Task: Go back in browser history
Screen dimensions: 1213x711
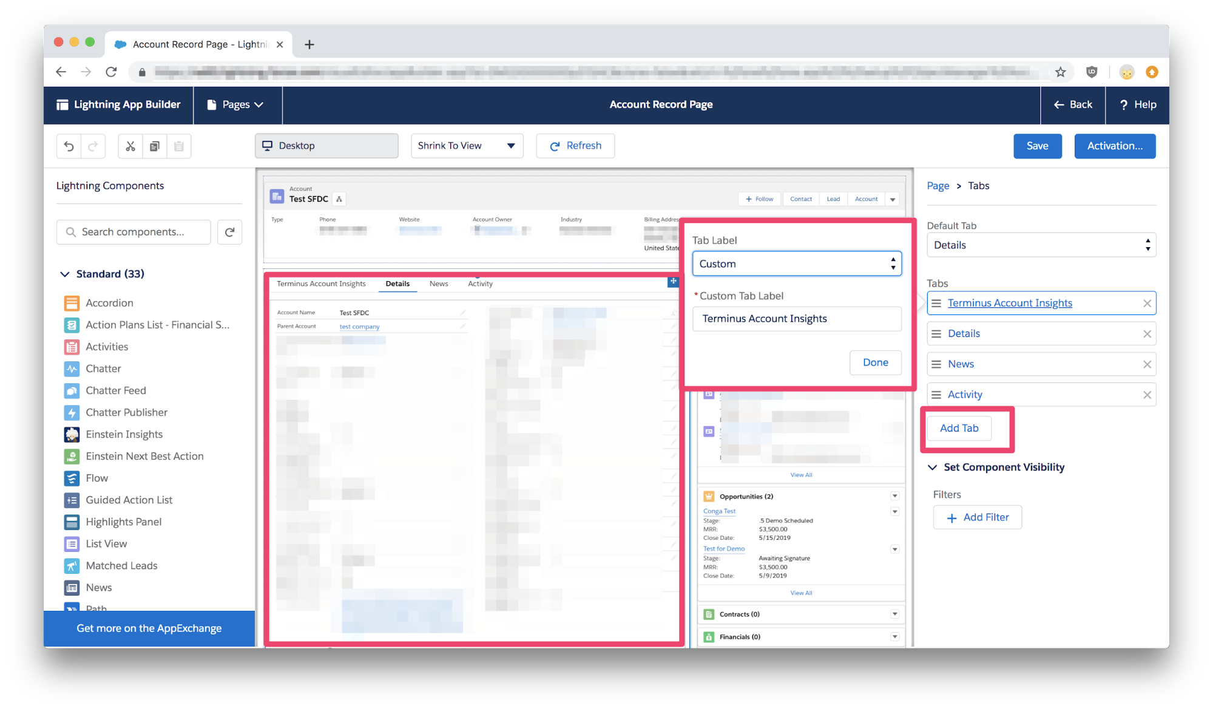Action: [61, 72]
